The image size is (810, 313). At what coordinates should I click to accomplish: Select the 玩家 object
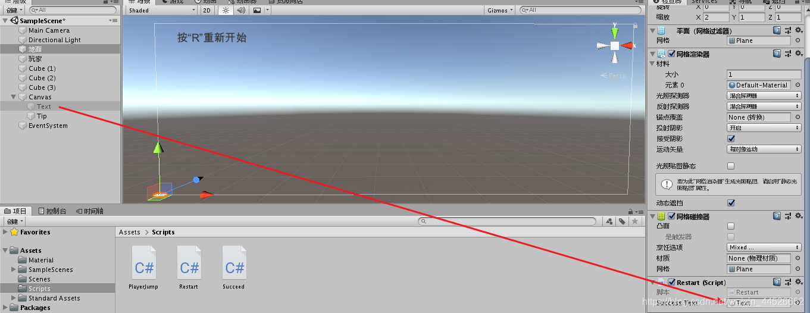[x=35, y=59]
